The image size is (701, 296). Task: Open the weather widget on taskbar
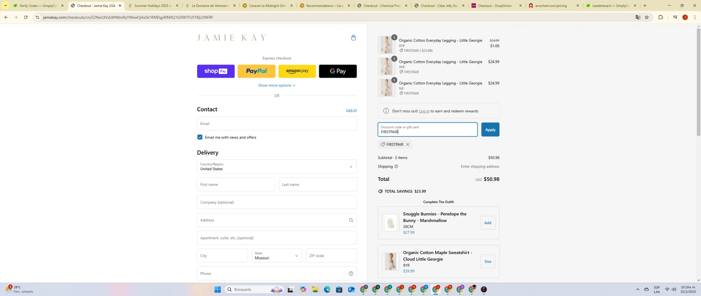point(20,289)
